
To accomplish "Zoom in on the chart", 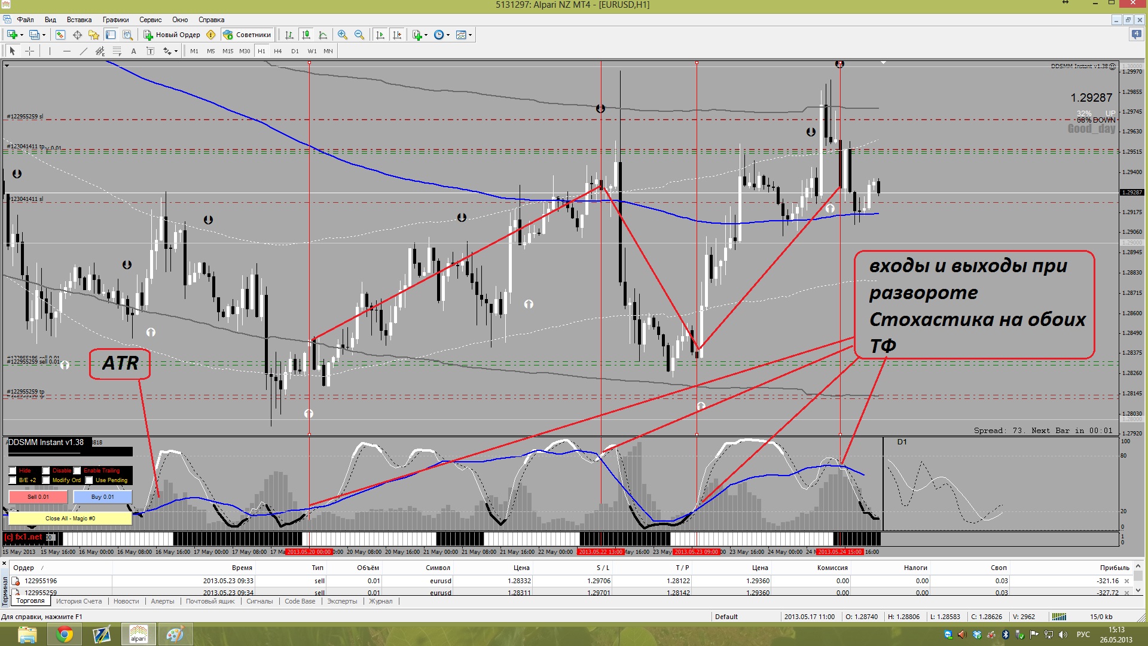I will click(343, 35).
